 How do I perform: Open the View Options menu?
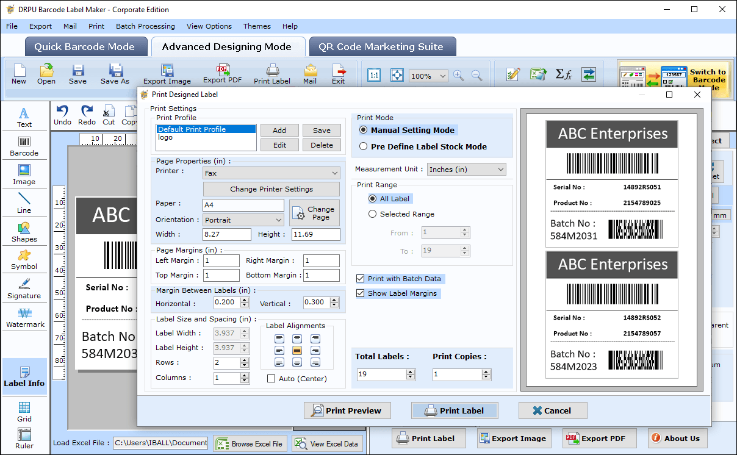click(x=209, y=26)
